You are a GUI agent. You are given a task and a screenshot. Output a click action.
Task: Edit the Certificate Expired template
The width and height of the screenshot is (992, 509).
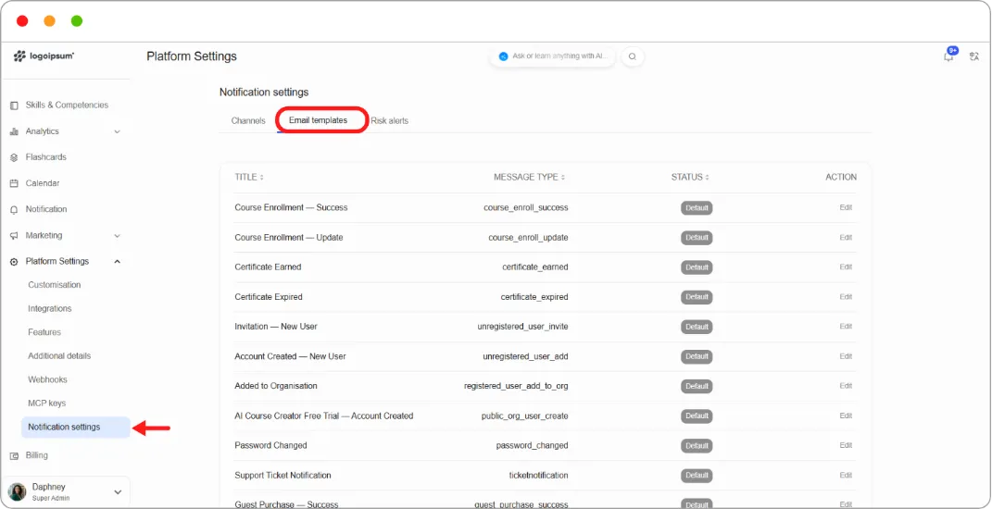846,296
